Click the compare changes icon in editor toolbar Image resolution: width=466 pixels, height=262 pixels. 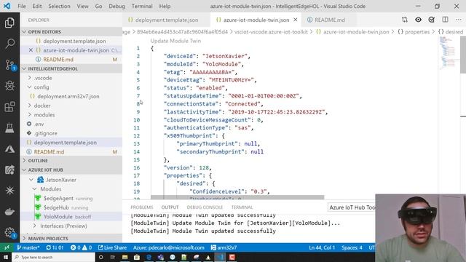(x=405, y=20)
